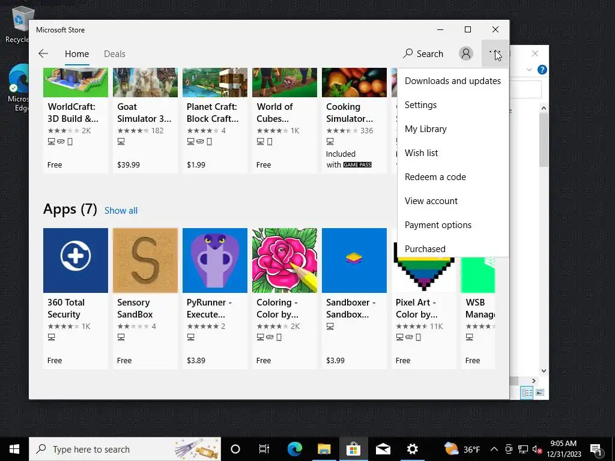Click the muted volume tray icon
615x461 pixels.
[x=537, y=449]
